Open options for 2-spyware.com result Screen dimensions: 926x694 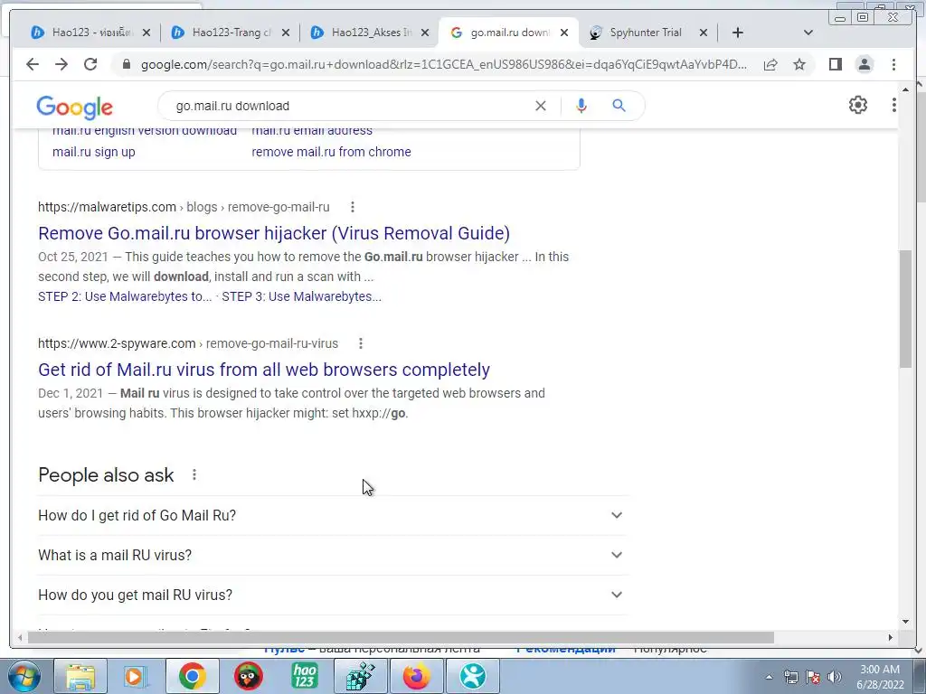point(361,343)
